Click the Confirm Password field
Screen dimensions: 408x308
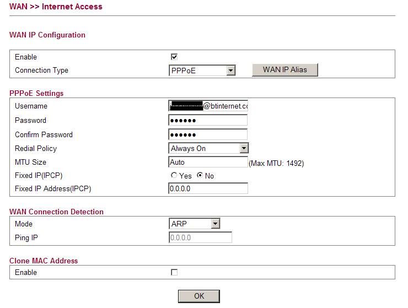click(208, 134)
